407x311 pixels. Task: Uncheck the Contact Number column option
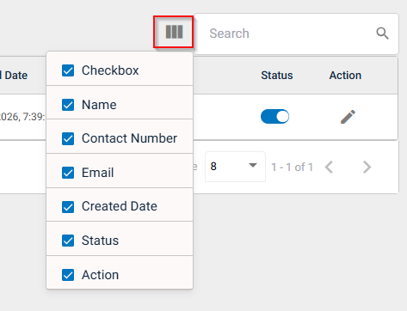pos(68,138)
